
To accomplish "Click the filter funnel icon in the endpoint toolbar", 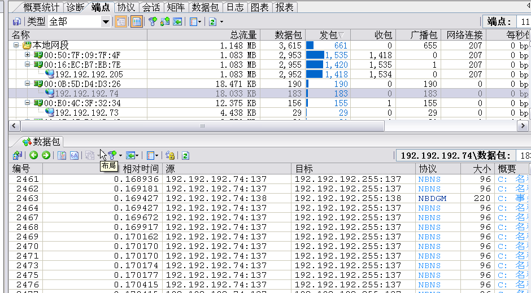I will (x=153, y=21).
